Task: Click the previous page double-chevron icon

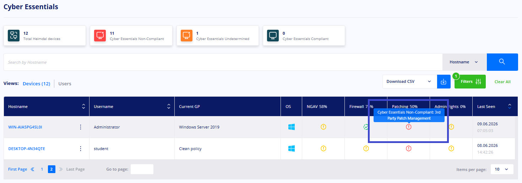Action: pos(33,169)
